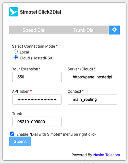Click the Your Extension label
Viewport: 128px width, 164px height.
pyautogui.click(x=25, y=69)
